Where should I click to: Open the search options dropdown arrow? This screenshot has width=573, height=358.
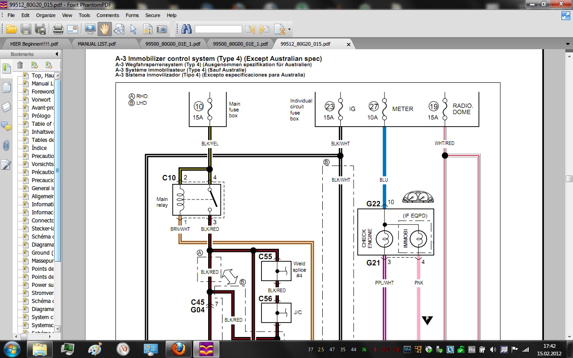pyautogui.click(x=289, y=30)
